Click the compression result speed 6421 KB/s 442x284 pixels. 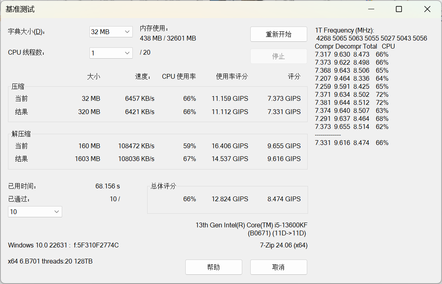pos(140,112)
